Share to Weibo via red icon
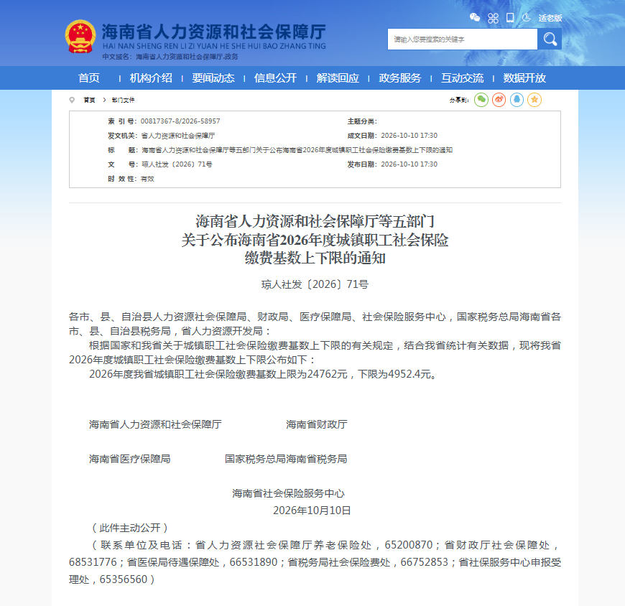The height and width of the screenshot is (606, 625). point(499,100)
